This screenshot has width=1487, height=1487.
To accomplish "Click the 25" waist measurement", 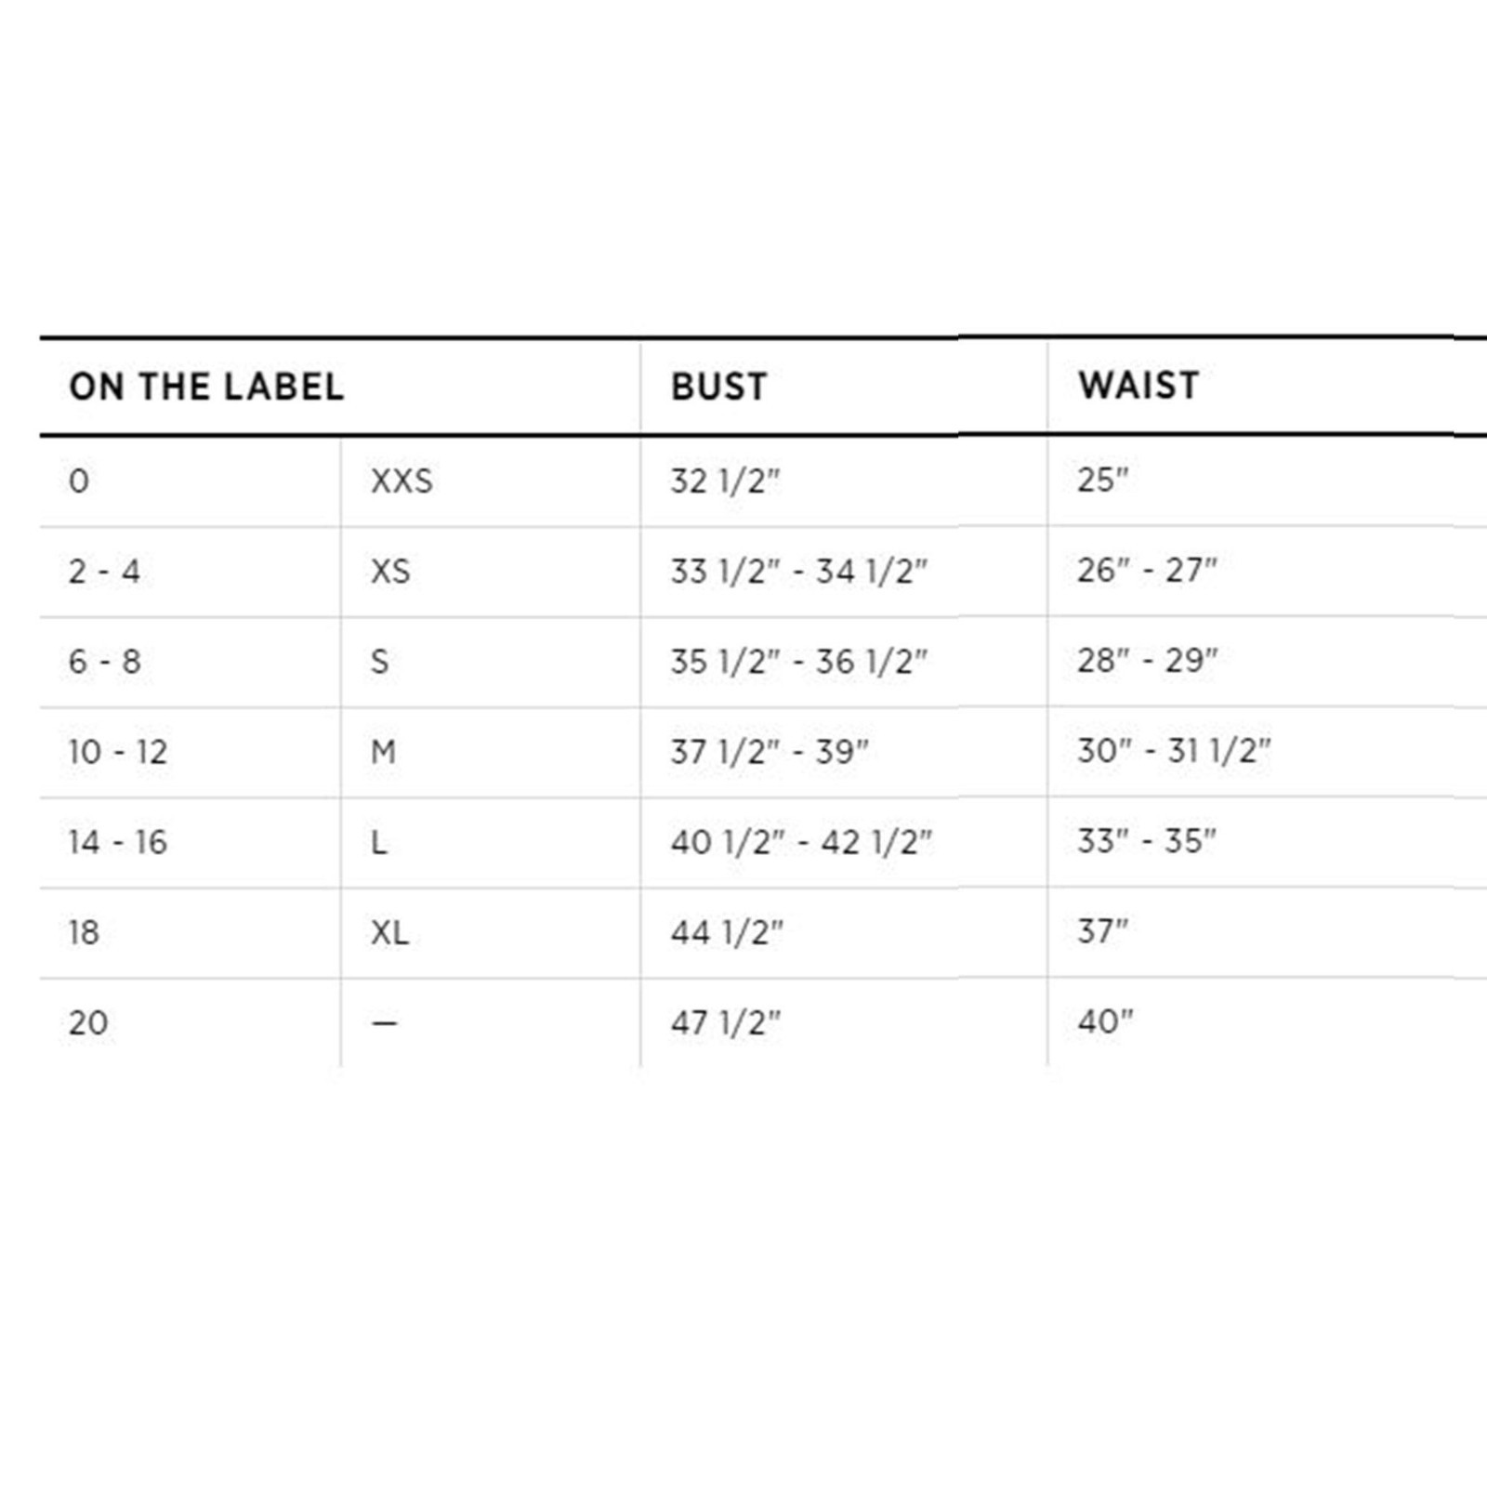I will point(1103,480).
